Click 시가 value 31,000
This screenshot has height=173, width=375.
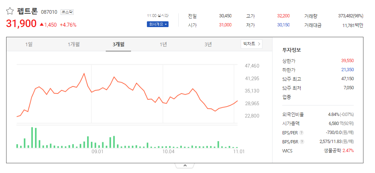[225, 25]
